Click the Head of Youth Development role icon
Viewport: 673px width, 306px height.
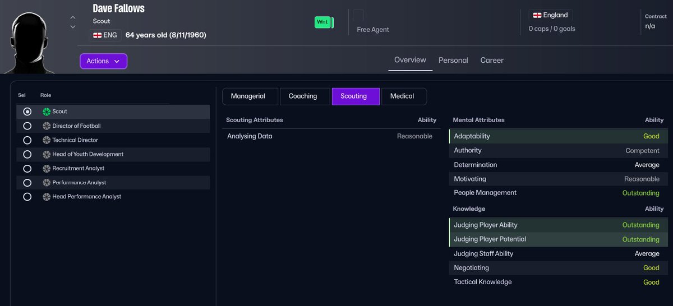(47, 154)
